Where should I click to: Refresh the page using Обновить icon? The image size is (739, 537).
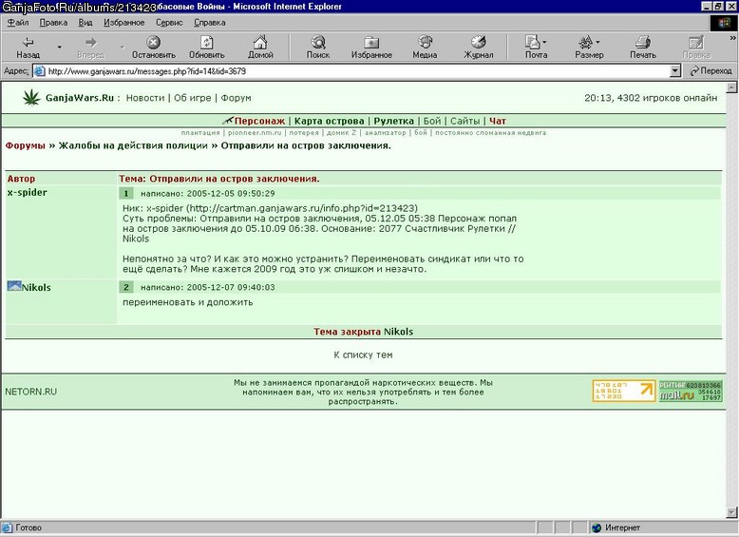[206, 43]
